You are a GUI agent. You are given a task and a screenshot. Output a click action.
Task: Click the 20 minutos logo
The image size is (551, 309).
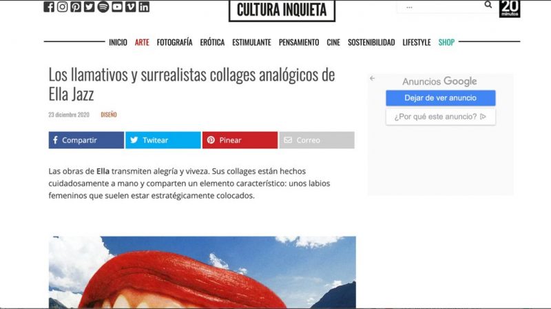point(510,8)
